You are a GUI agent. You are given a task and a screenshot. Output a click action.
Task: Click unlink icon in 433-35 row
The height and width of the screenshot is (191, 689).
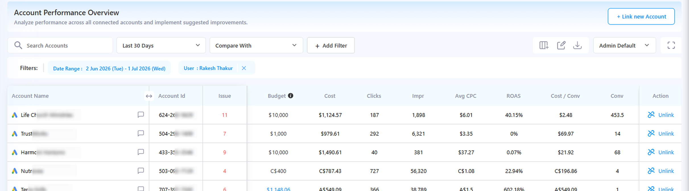point(651,152)
